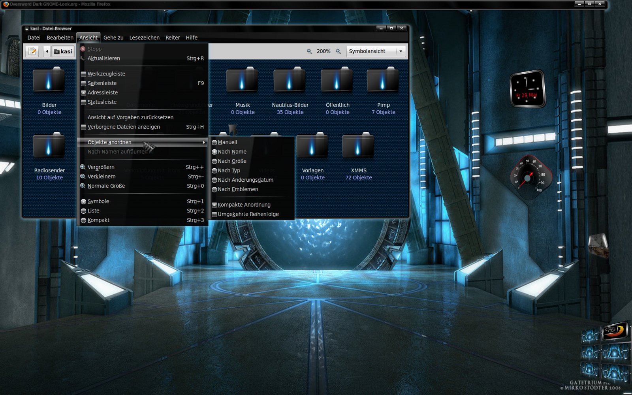Click the back arrow beside kasi
The image size is (632, 395).
47,51
